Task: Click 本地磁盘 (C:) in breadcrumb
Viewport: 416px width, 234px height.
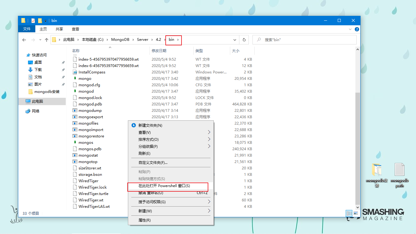Action: click(93, 40)
